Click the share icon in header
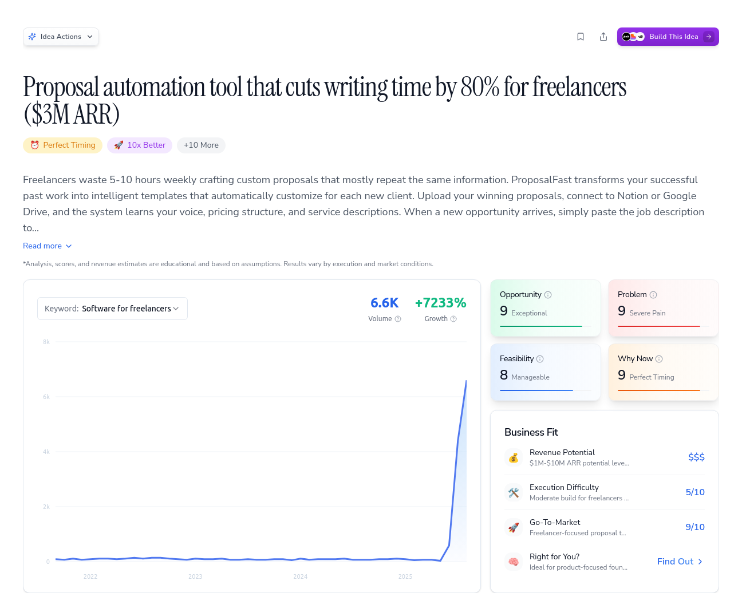 tap(603, 37)
